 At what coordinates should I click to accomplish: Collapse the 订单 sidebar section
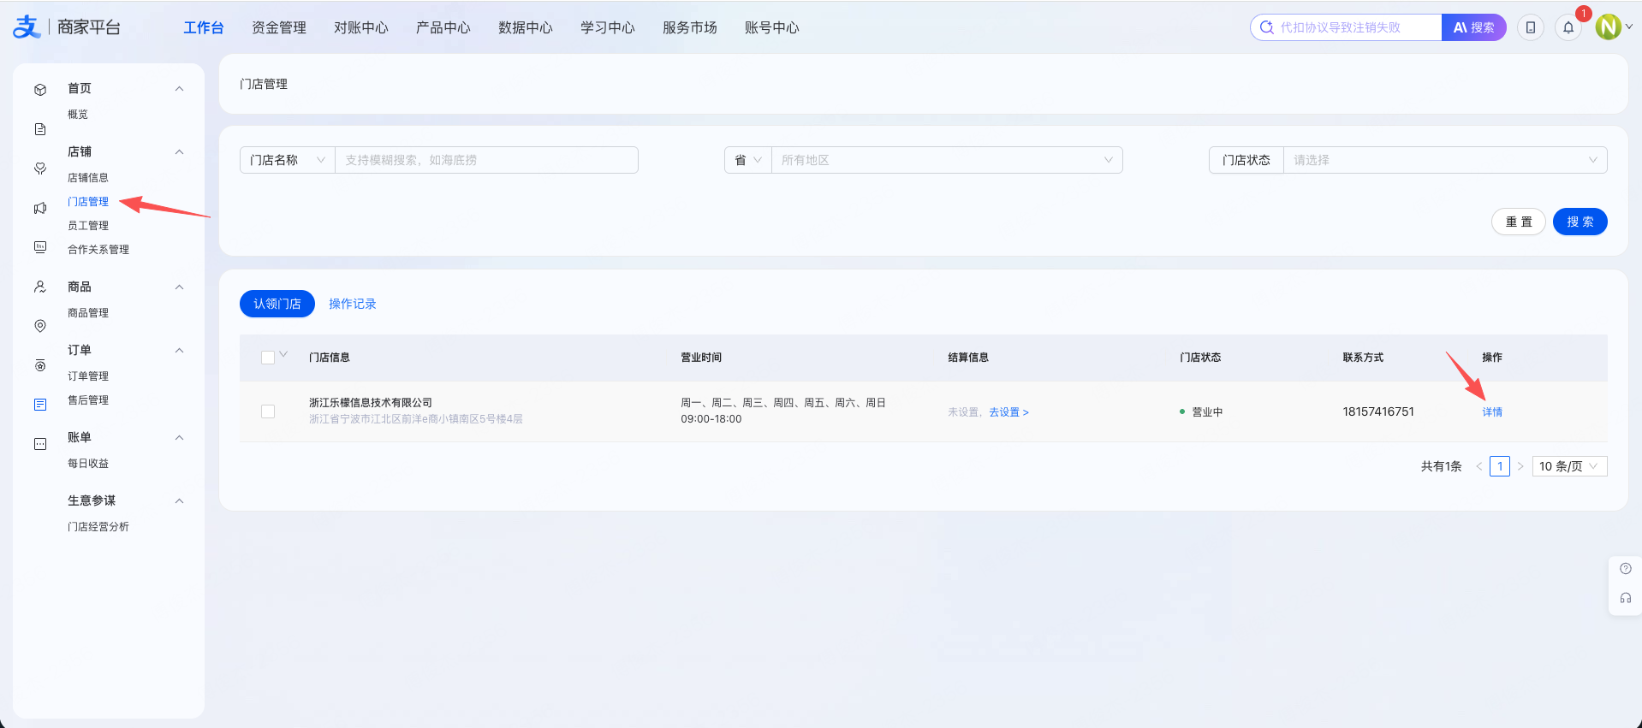click(179, 351)
